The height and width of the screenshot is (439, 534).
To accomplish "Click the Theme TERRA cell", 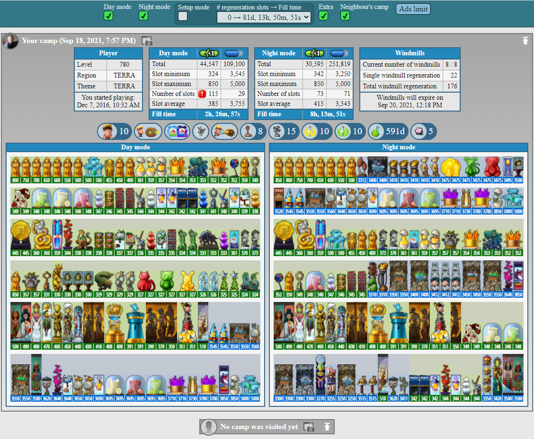I will (125, 86).
